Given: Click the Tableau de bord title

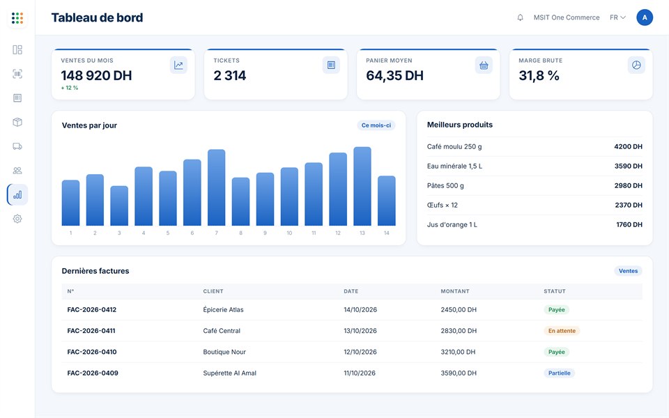Looking at the screenshot, I should click(98, 17).
